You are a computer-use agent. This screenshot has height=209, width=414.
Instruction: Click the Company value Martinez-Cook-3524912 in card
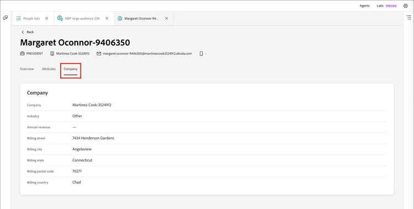(x=92, y=105)
